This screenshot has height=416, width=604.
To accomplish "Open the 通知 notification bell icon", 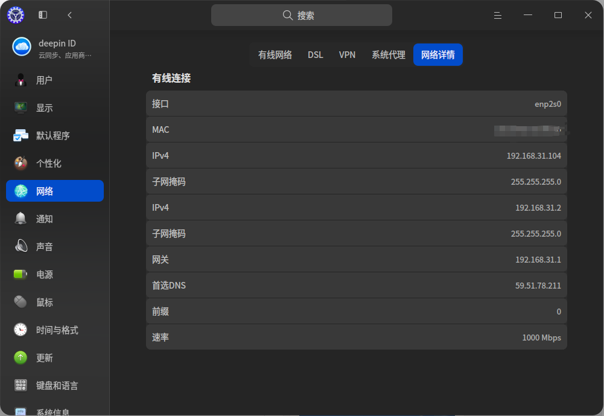I will point(21,219).
